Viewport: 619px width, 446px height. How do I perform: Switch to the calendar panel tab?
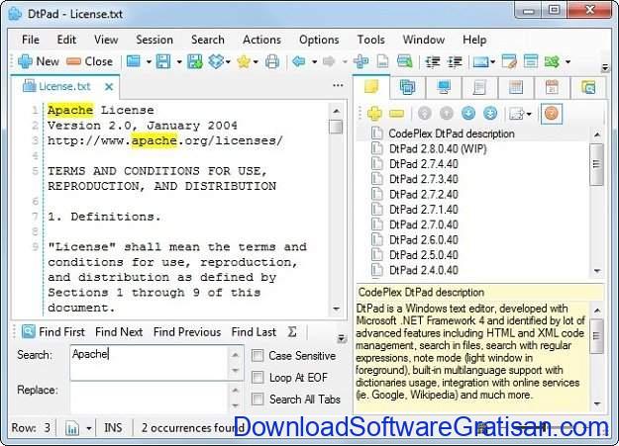(x=552, y=87)
